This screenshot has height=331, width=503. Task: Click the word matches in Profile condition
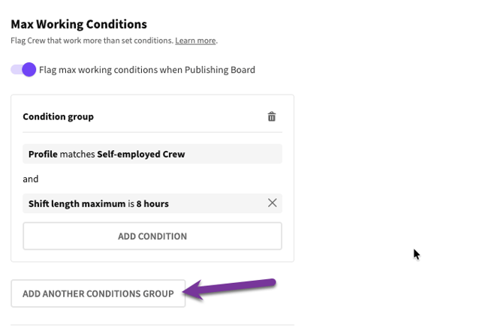(77, 154)
